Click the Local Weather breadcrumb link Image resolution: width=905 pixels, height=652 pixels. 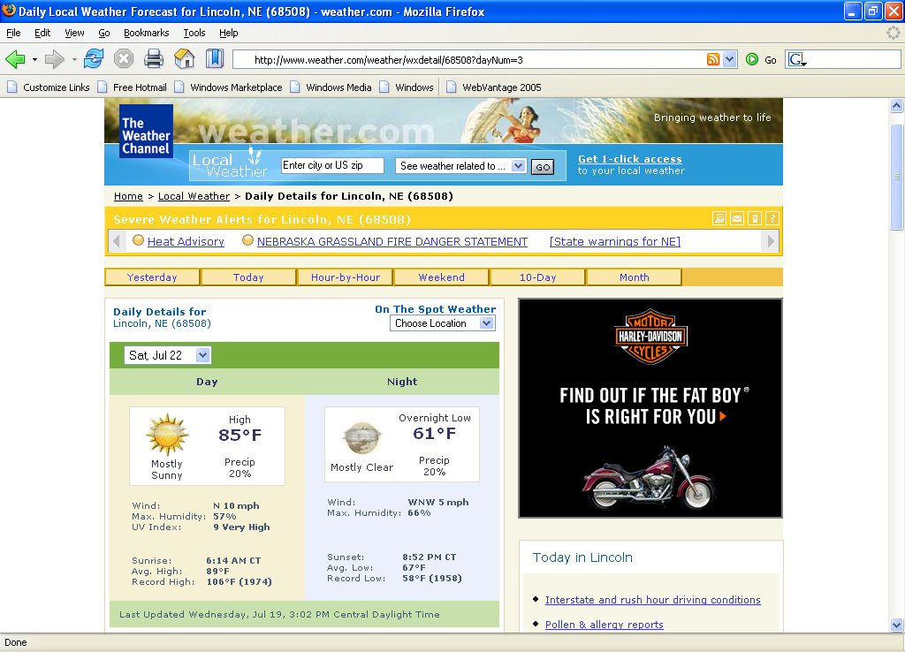(x=194, y=196)
